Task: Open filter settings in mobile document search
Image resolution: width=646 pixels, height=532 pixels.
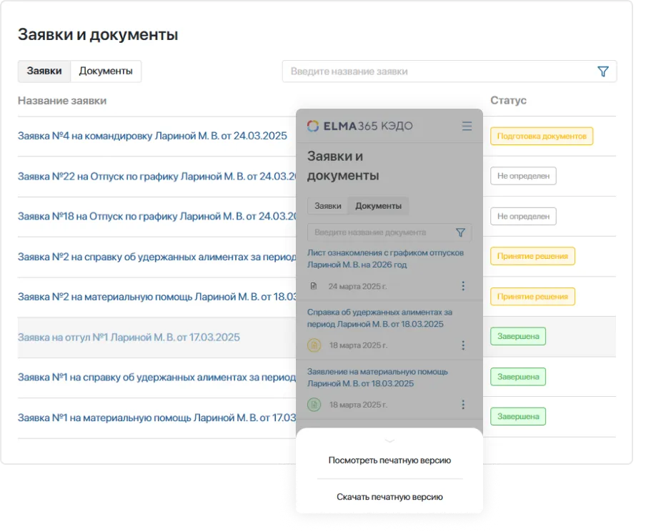Action: (x=462, y=232)
